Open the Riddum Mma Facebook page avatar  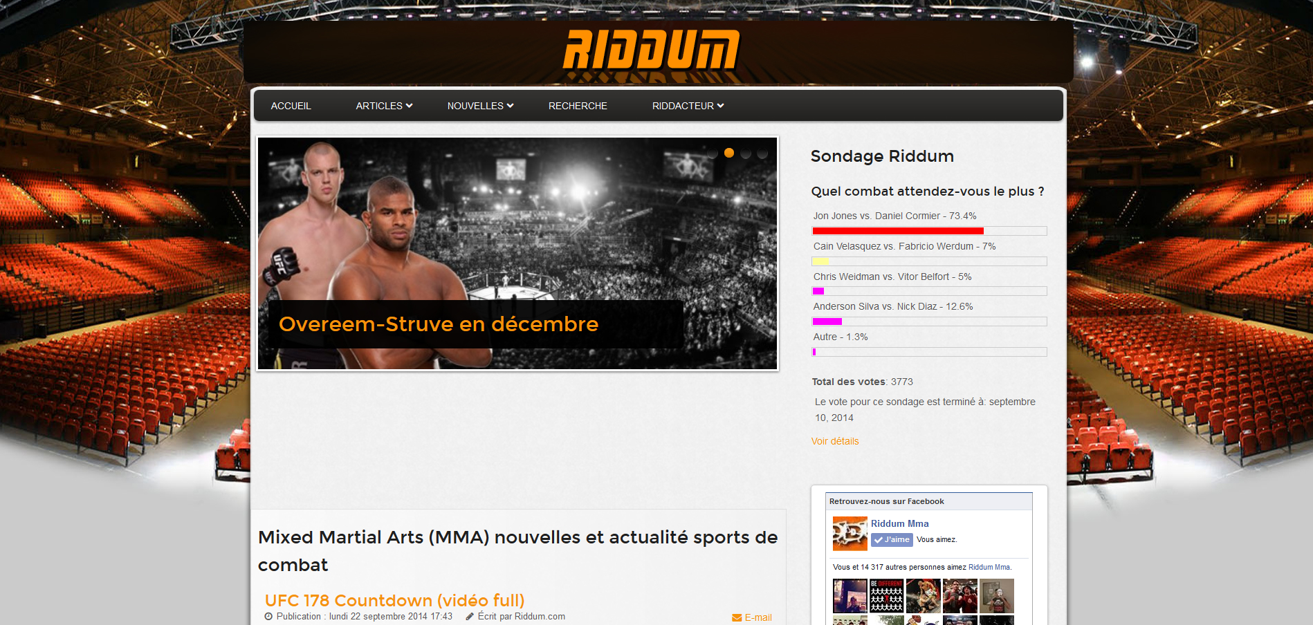850,533
